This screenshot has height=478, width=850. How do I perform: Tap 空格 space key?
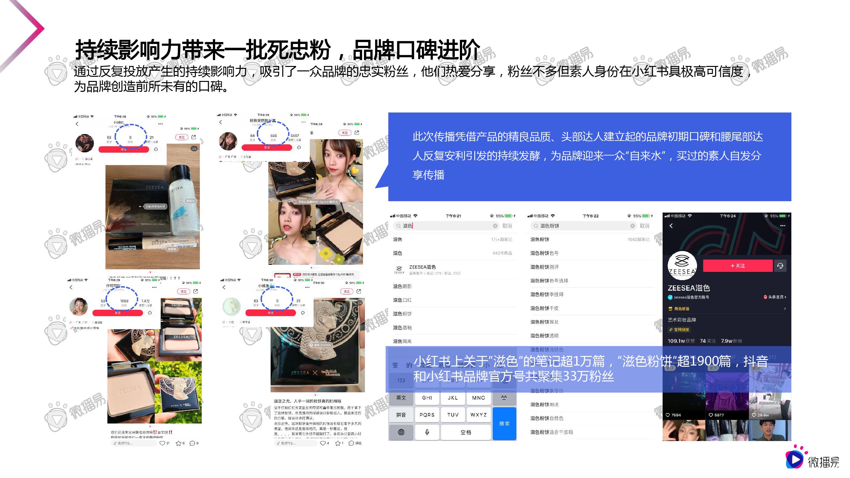click(466, 432)
